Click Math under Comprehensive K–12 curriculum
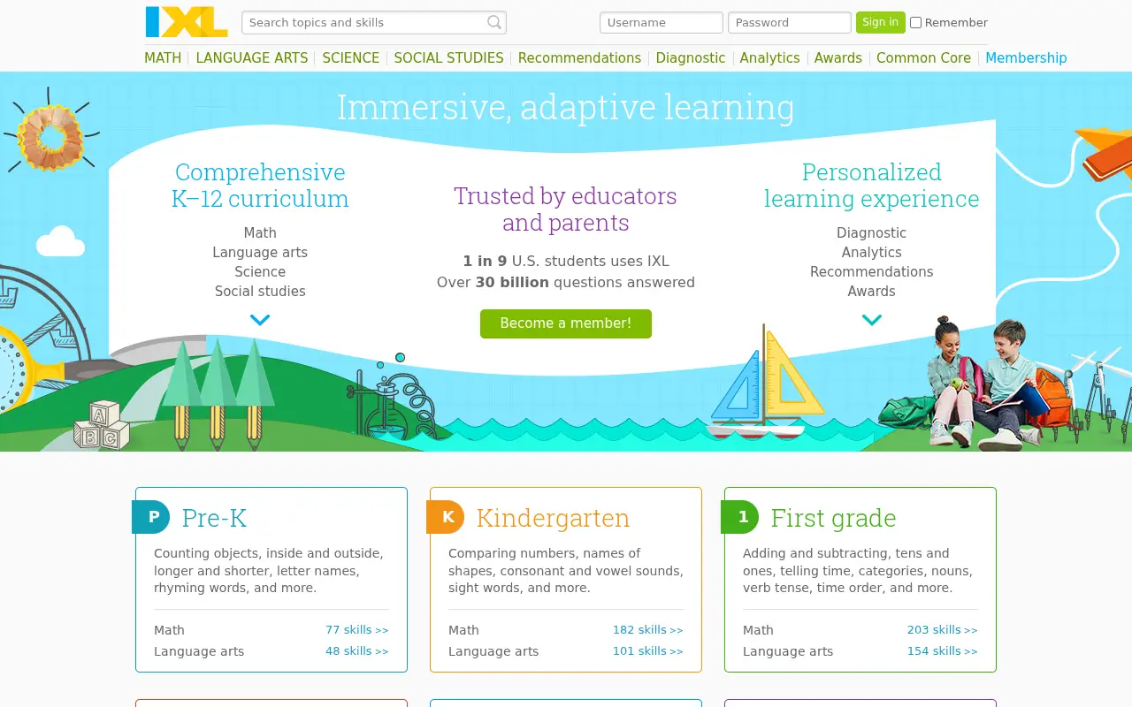 (x=260, y=233)
